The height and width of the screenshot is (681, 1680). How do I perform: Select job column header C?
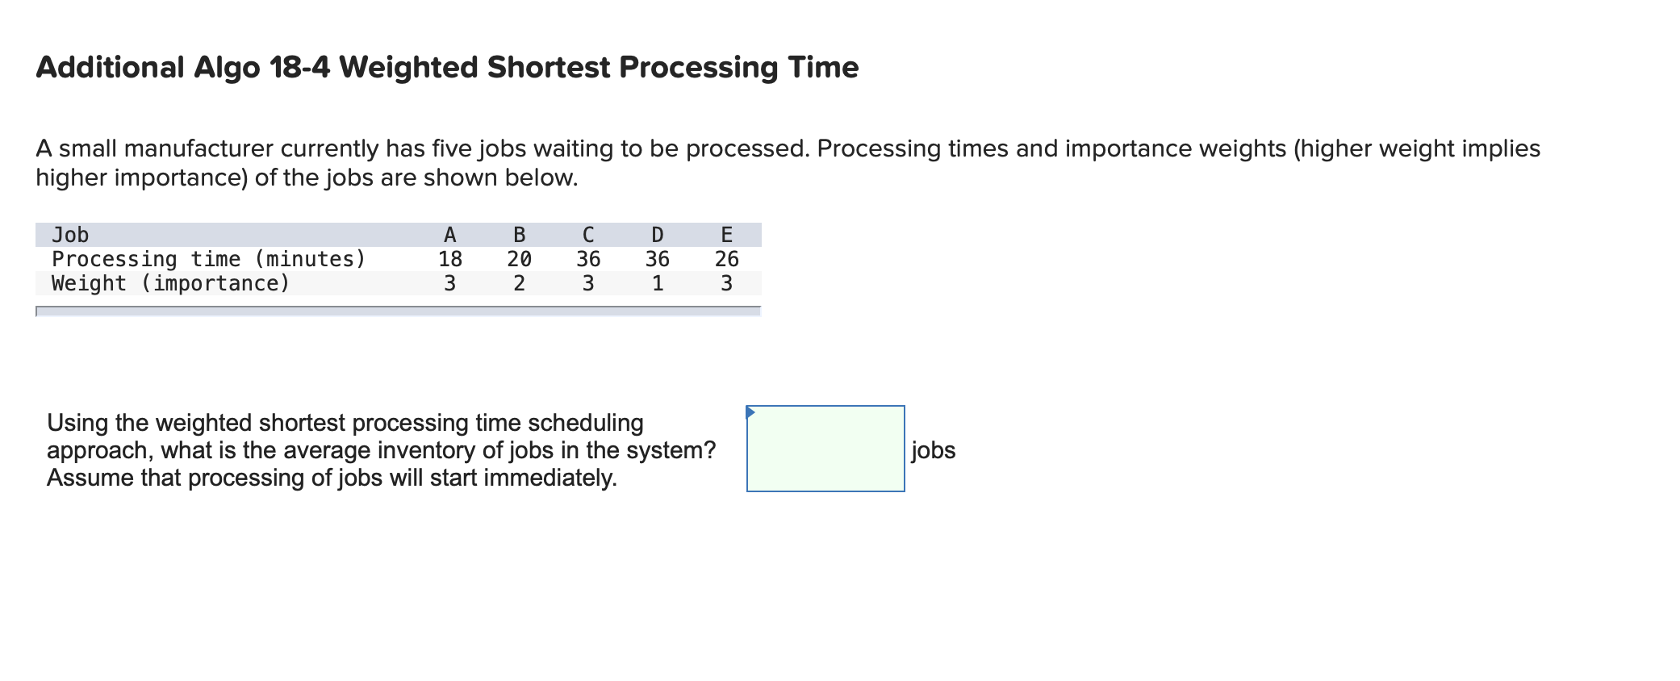[588, 236]
